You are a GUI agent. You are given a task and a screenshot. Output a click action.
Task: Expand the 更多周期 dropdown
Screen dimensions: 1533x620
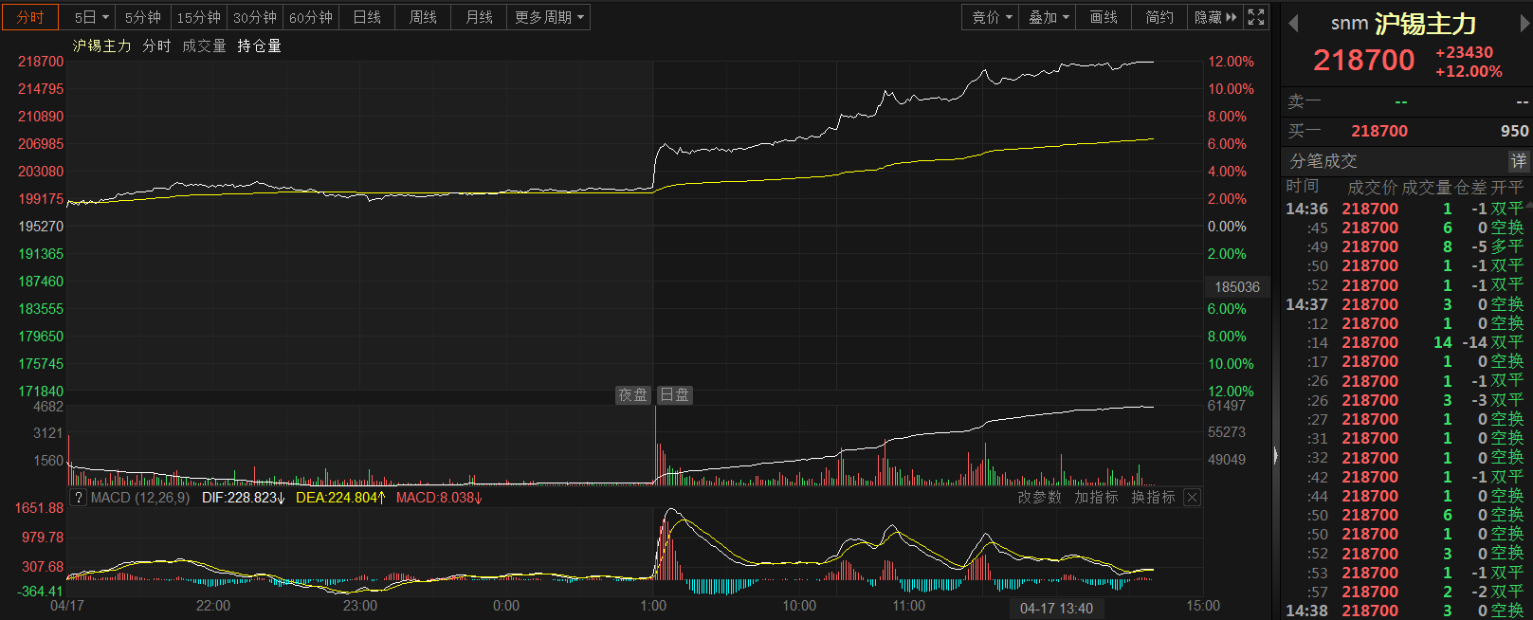tap(549, 17)
